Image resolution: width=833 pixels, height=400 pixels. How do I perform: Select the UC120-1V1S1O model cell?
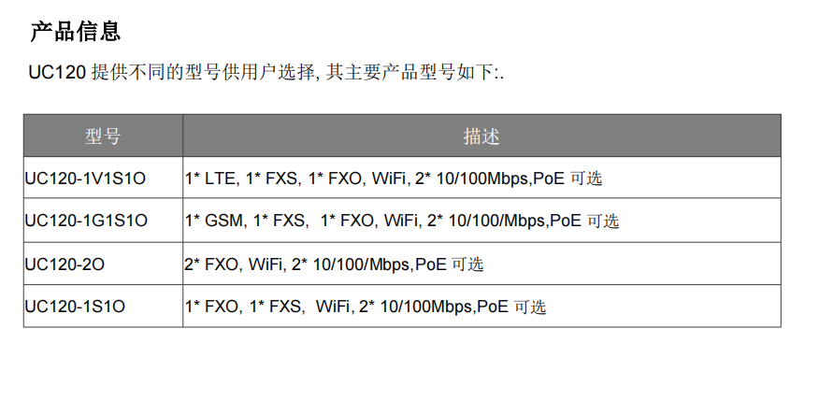click(x=86, y=178)
